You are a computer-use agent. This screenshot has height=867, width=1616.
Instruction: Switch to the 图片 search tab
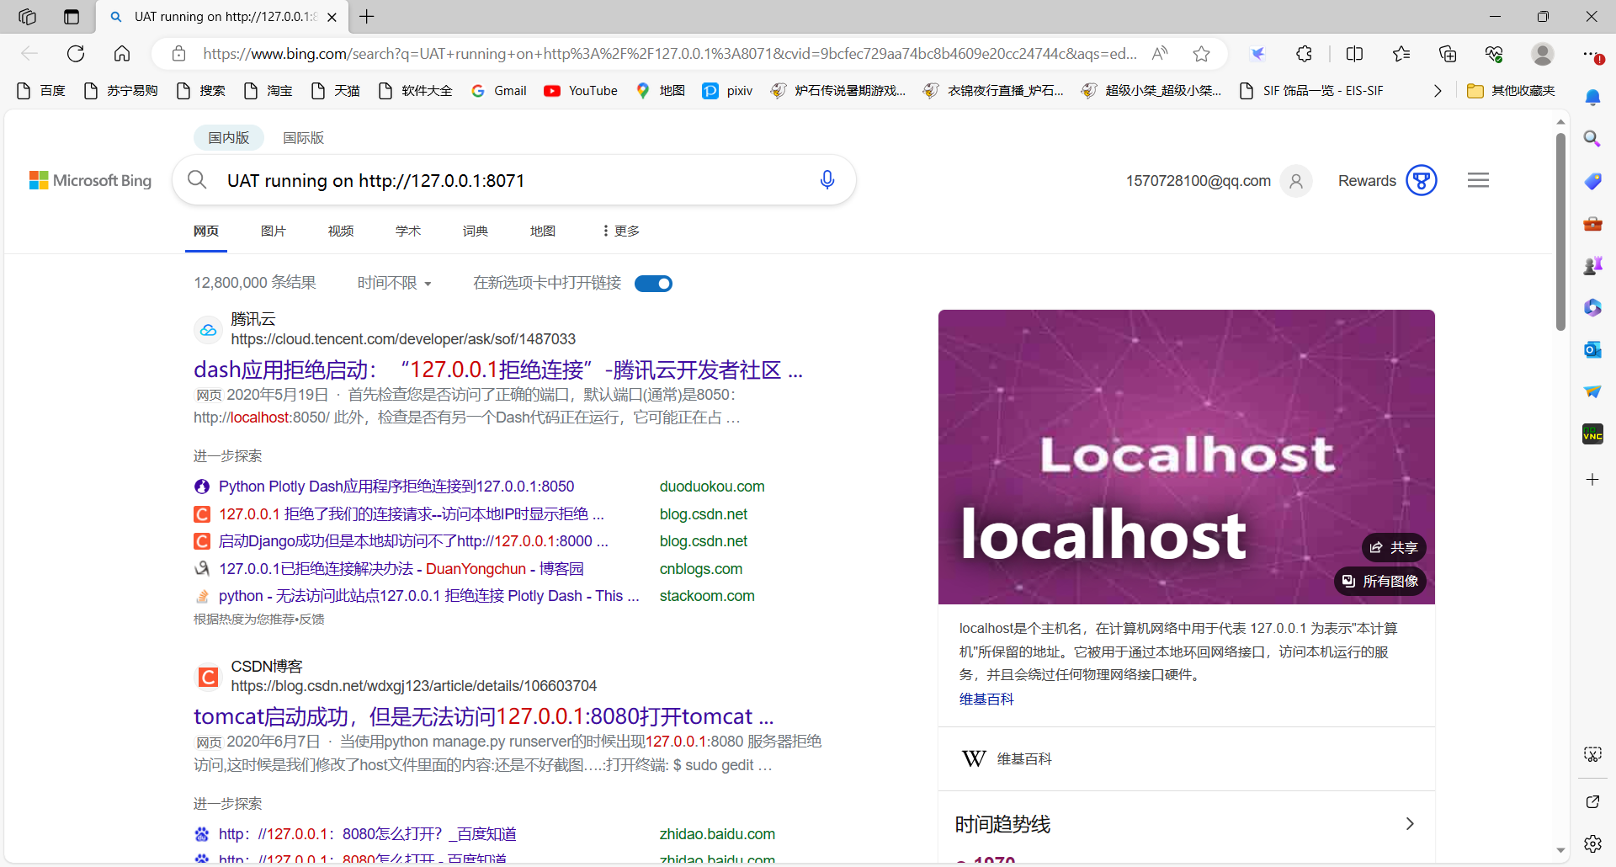tap(274, 230)
